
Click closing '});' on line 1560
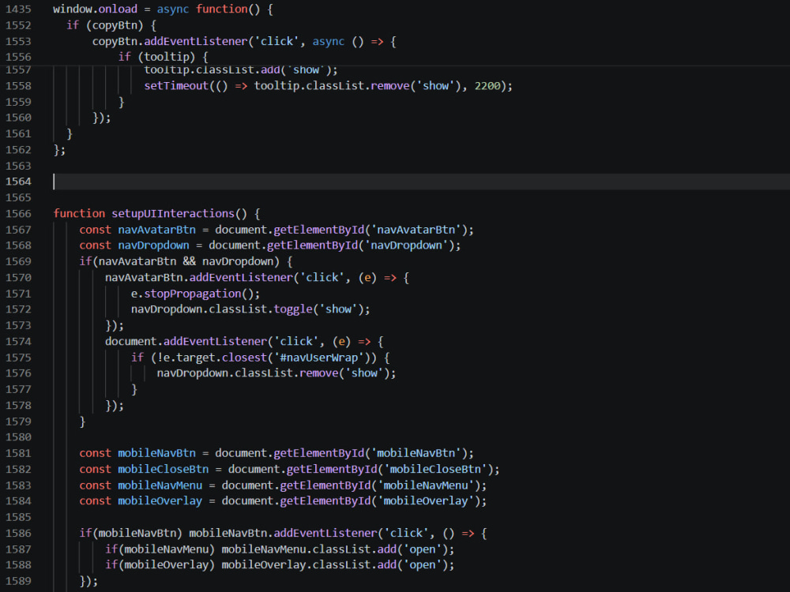point(101,118)
